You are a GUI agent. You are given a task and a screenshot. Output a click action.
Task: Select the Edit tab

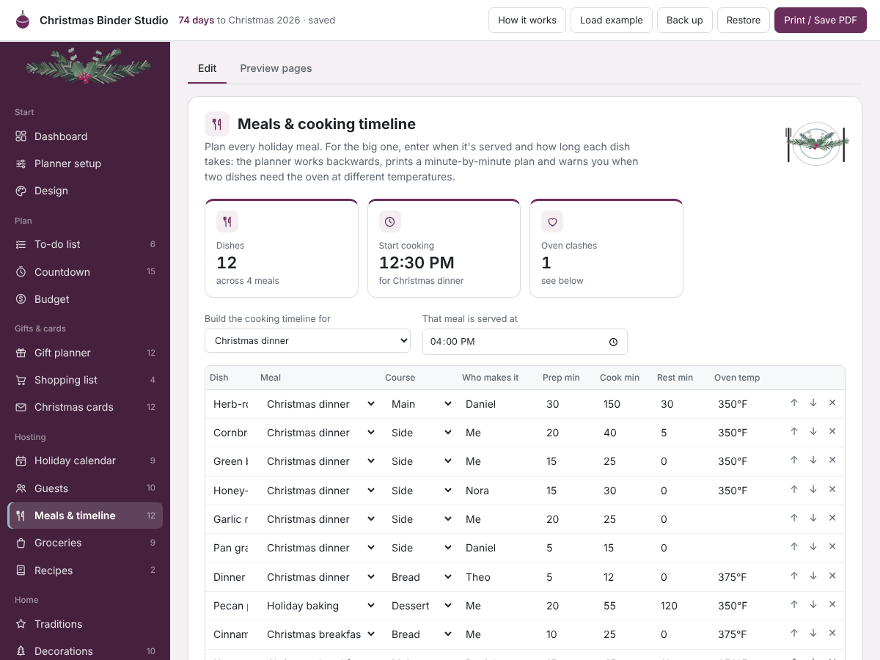tap(208, 68)
